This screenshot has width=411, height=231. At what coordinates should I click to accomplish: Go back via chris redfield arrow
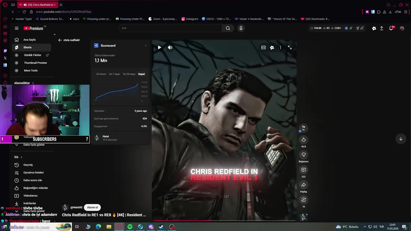point(60,40)
